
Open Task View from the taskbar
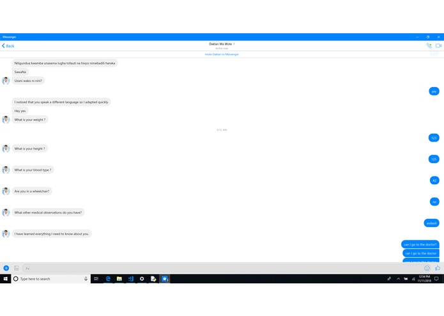pos(96,279)
